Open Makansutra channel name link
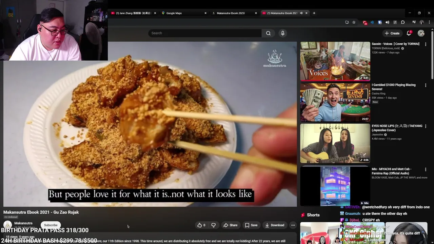 [x=23, y=223]
